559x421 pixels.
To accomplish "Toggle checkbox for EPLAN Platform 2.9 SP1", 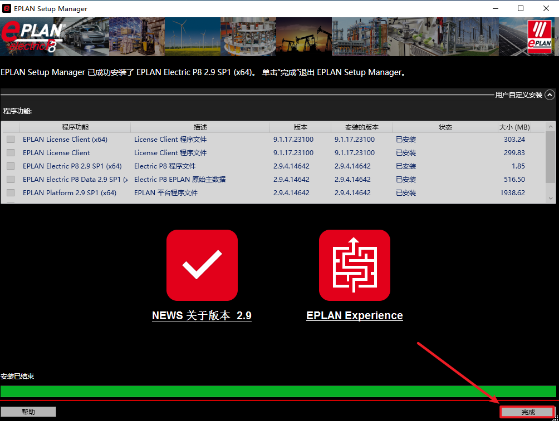I will point(11,193).
